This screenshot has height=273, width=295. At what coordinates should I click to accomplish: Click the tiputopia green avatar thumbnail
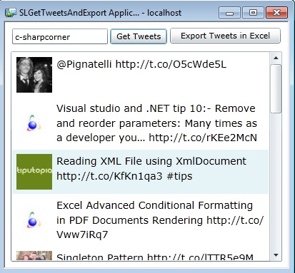point(34,172)
